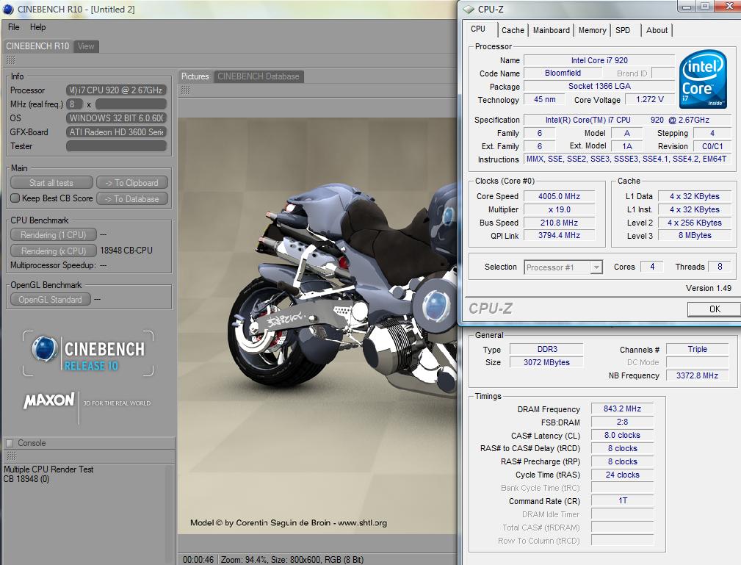The image size is (741, 565).
Task: Open CPU-Z About tab
Action: click(657, 30)
